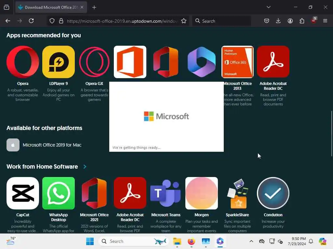This screenshot has height=249, width=333.
Task: Click the WhatsApp Desktop title link
Action: tap(59, 217)
